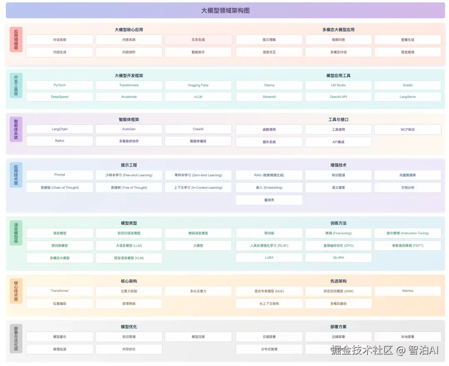Screen dimensions: 449x366
Task: Select the 对话系统 box
Action: point(59,39)
